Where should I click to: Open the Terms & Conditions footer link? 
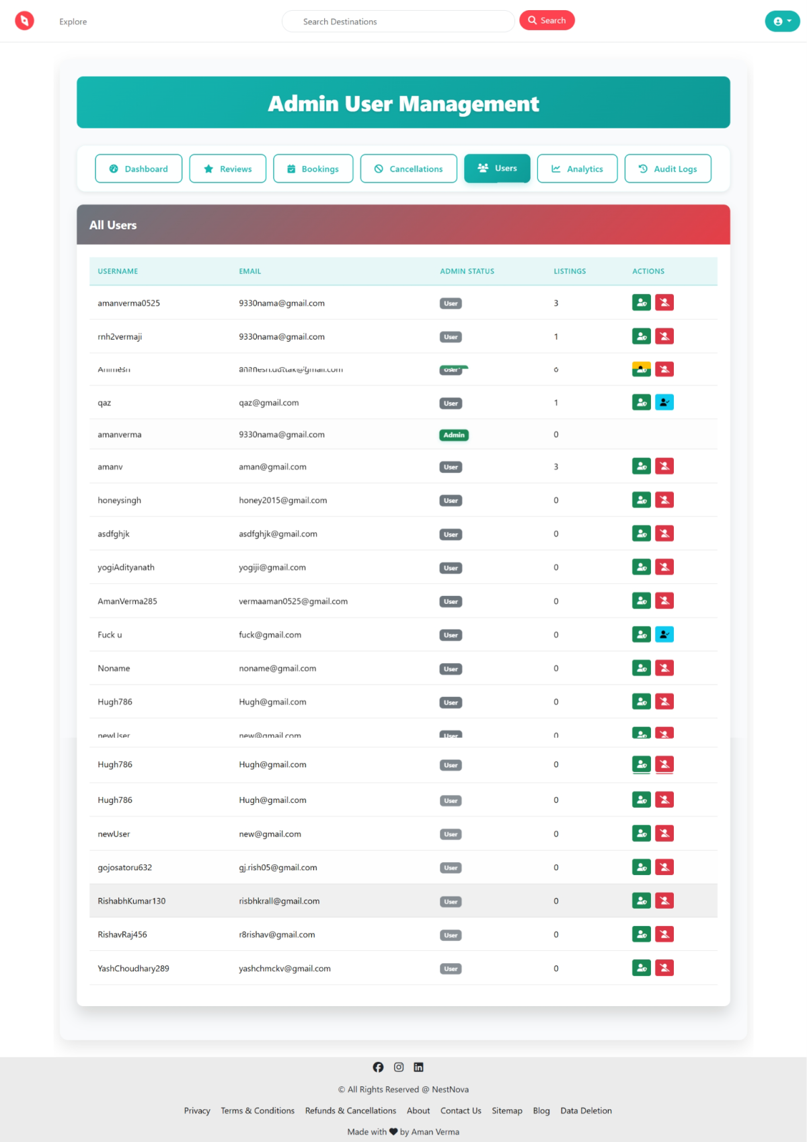pyautogui.click(x=258, y=1110)
